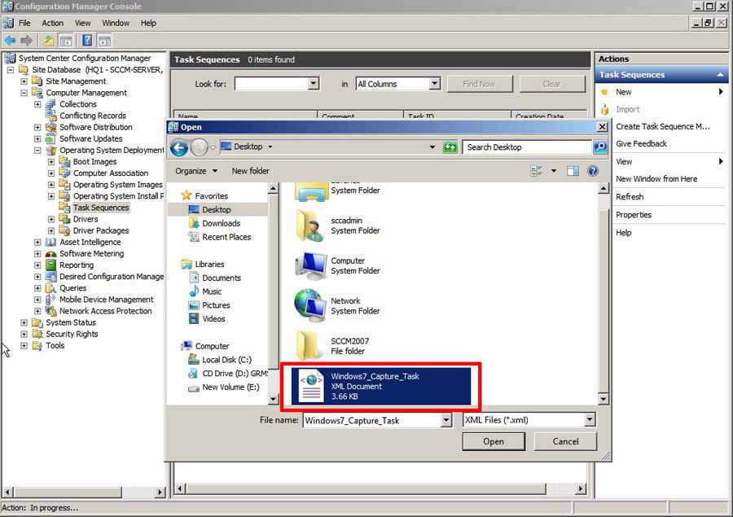The width and height of the screenshot is (733, 517).
Task: Open the All Columns dropdown
Action: [x=435, y=84]
